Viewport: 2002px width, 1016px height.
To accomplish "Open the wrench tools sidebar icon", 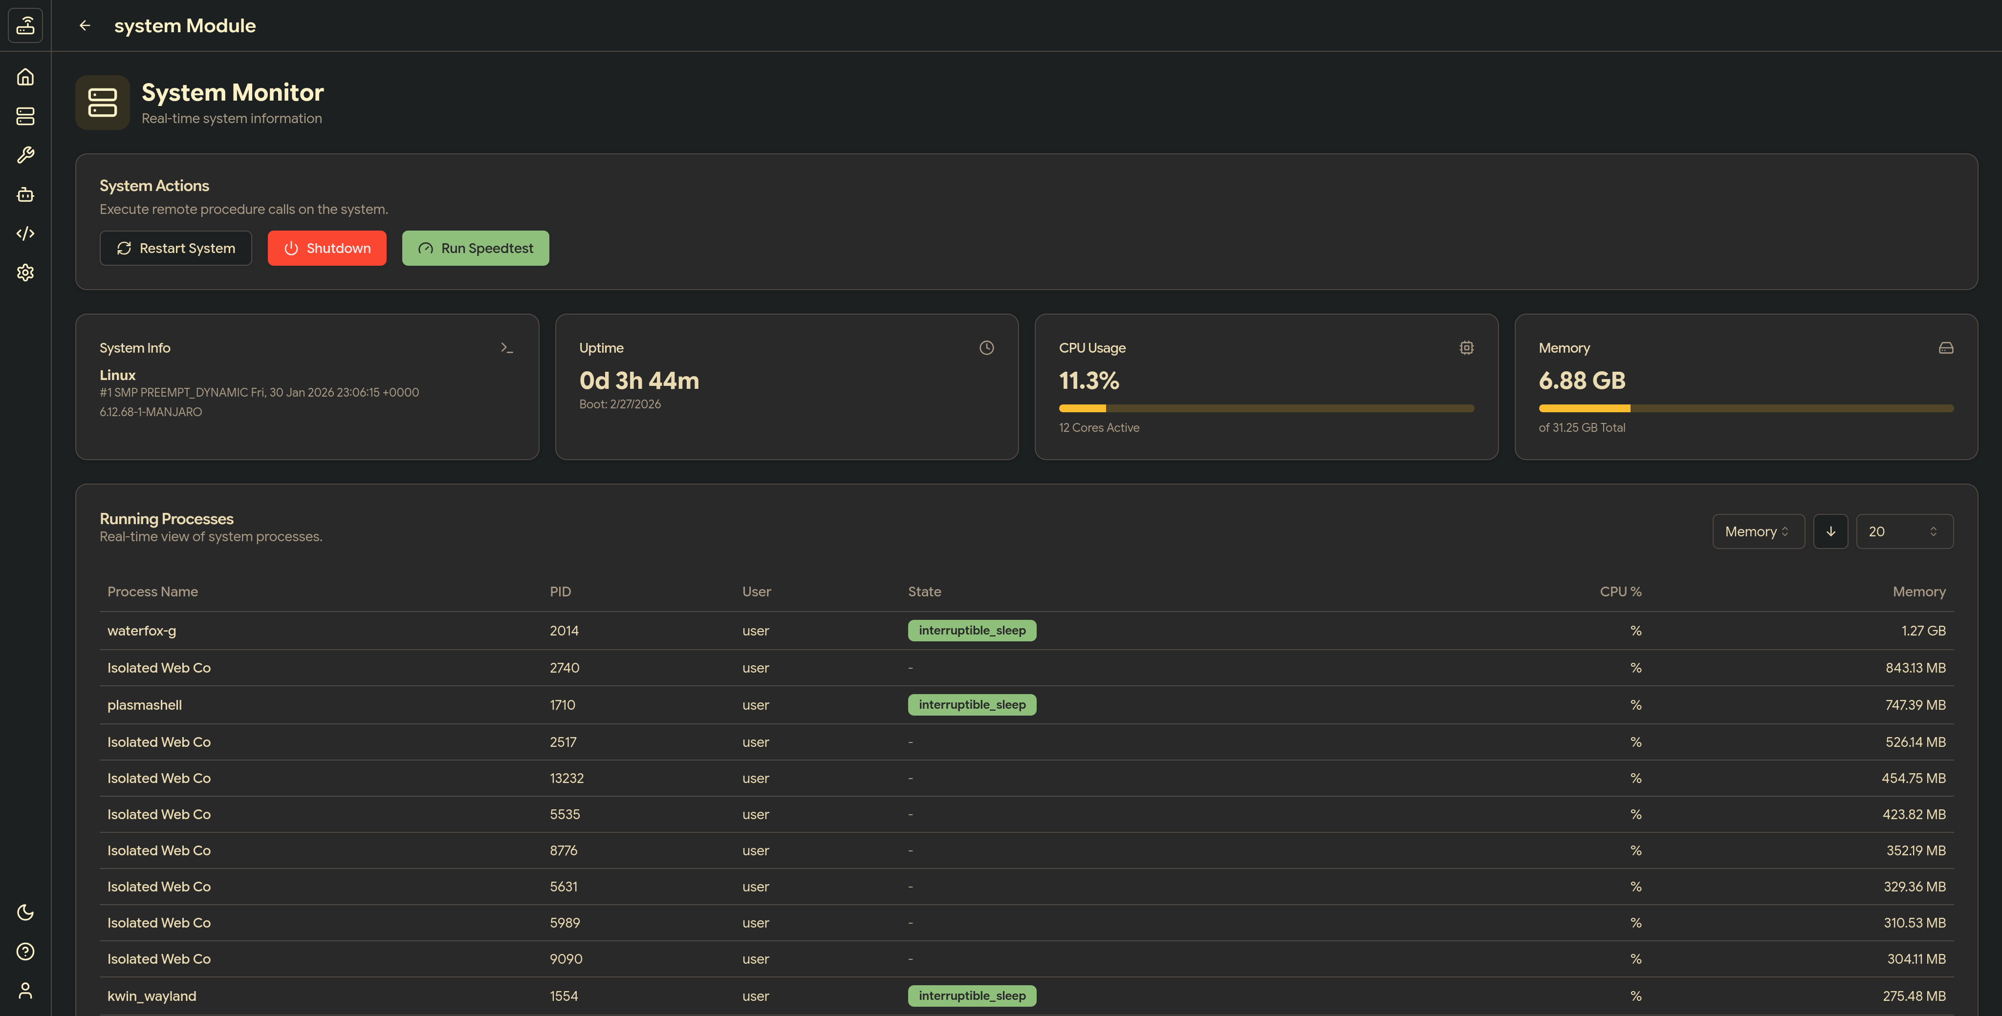I will [25, 155].
